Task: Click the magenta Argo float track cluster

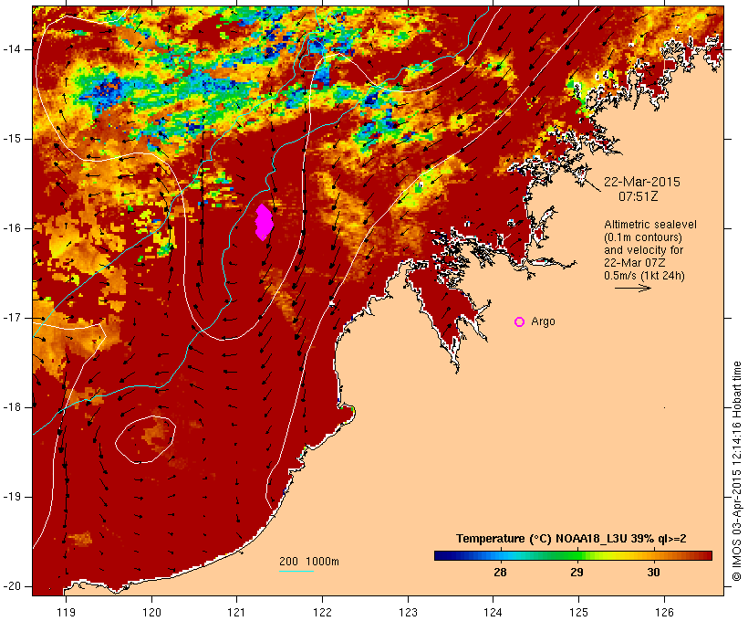Action: coord(264,222)
